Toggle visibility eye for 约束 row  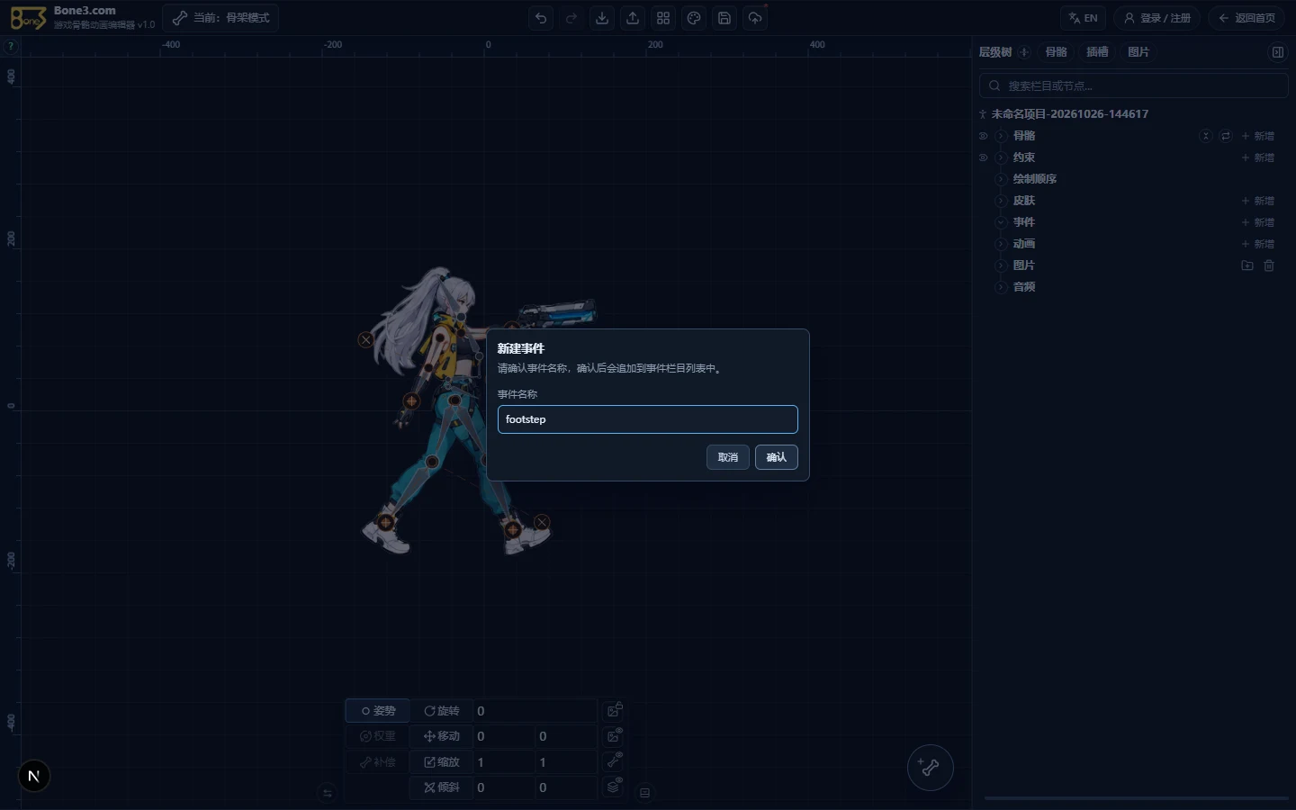click(983, 157)
